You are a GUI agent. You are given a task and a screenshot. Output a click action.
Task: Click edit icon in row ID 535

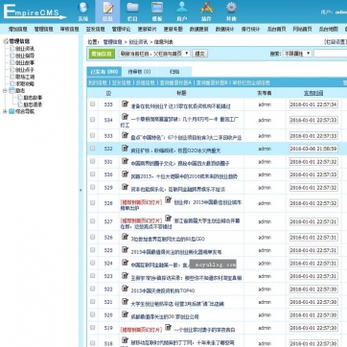click(x=125, y=104)
